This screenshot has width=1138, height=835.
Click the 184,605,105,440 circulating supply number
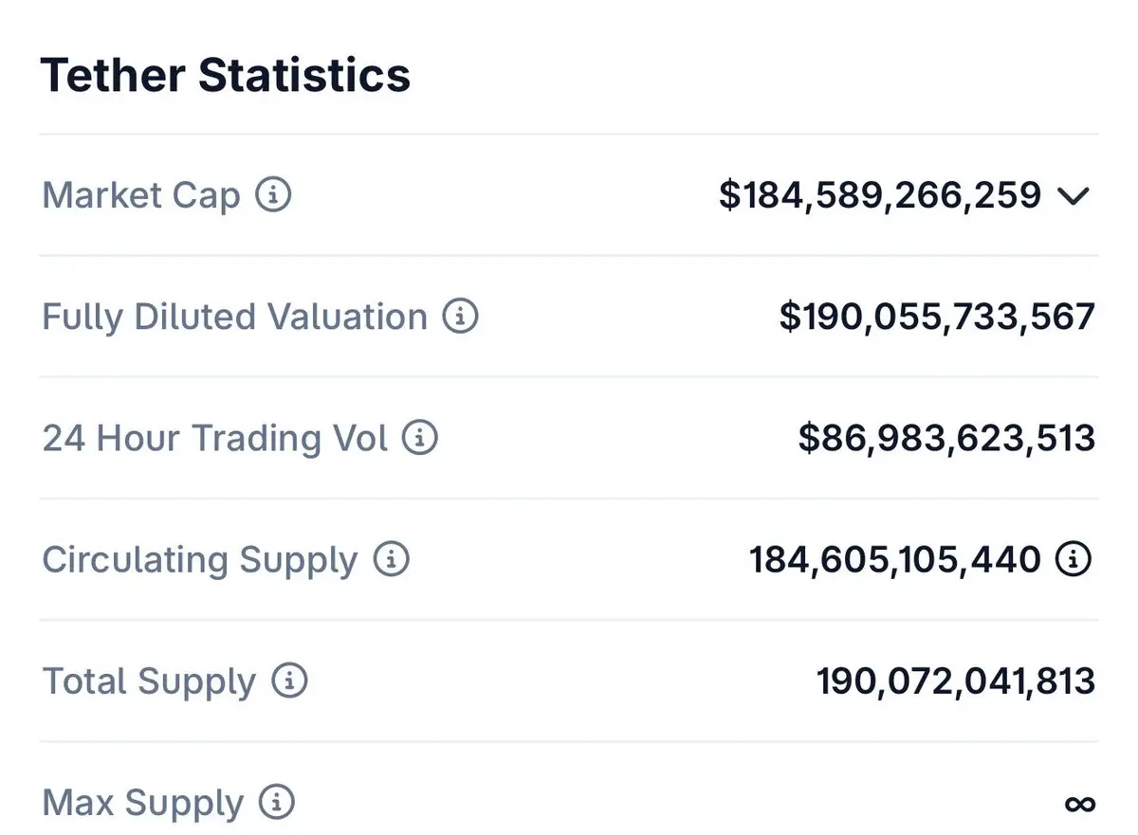coord(895,559)
